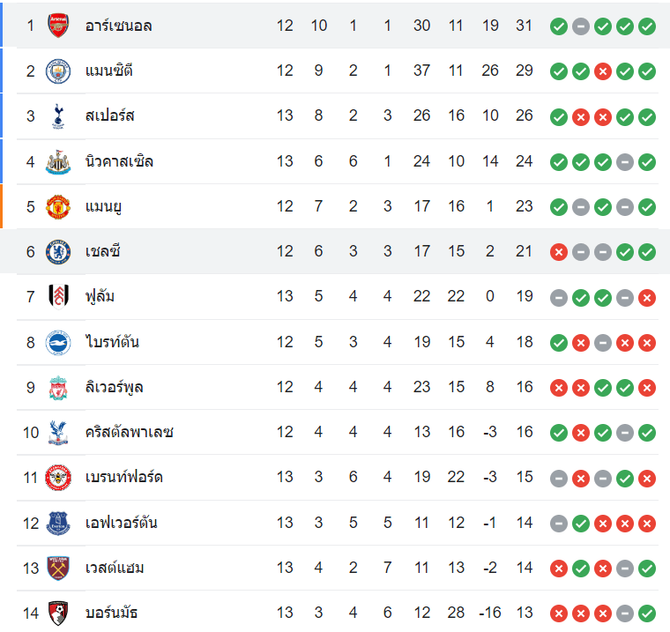Click the red loss icon in Man City's form
This screenshot has width=670, height=632.
[x=603, y=71]
